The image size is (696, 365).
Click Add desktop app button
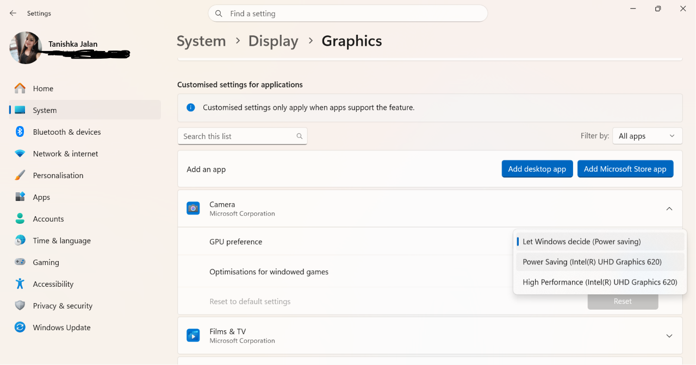[x=537, y=169]
